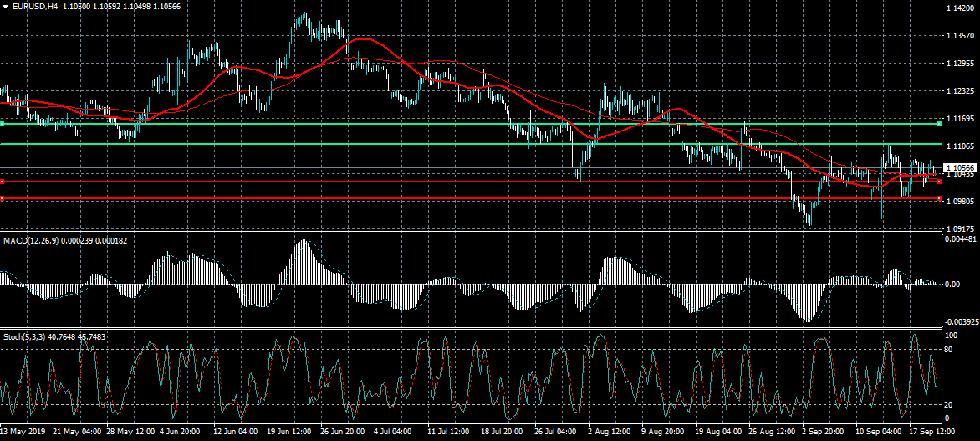Click the Stoch(5,3,3) indicator label
Screen dimensions: 980x441
[23, 336]
